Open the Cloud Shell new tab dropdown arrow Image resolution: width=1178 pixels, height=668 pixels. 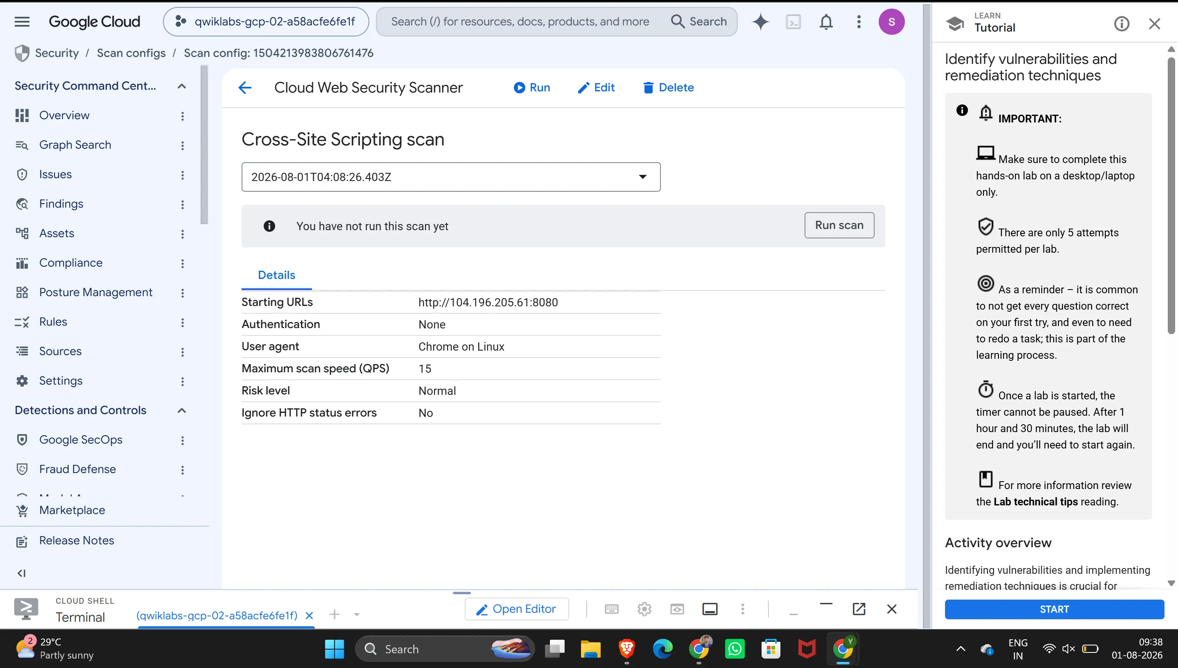point(357,614)
